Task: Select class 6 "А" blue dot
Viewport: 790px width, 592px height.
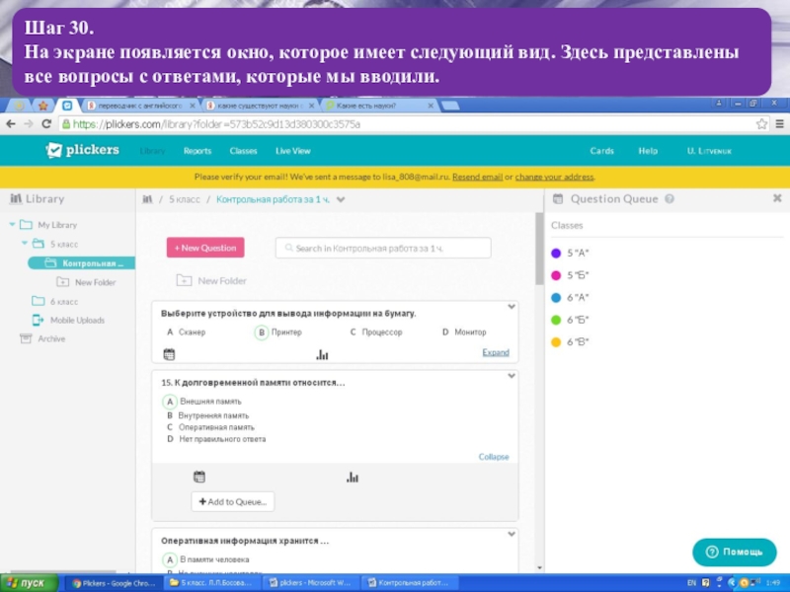Action: pos(556,298)
